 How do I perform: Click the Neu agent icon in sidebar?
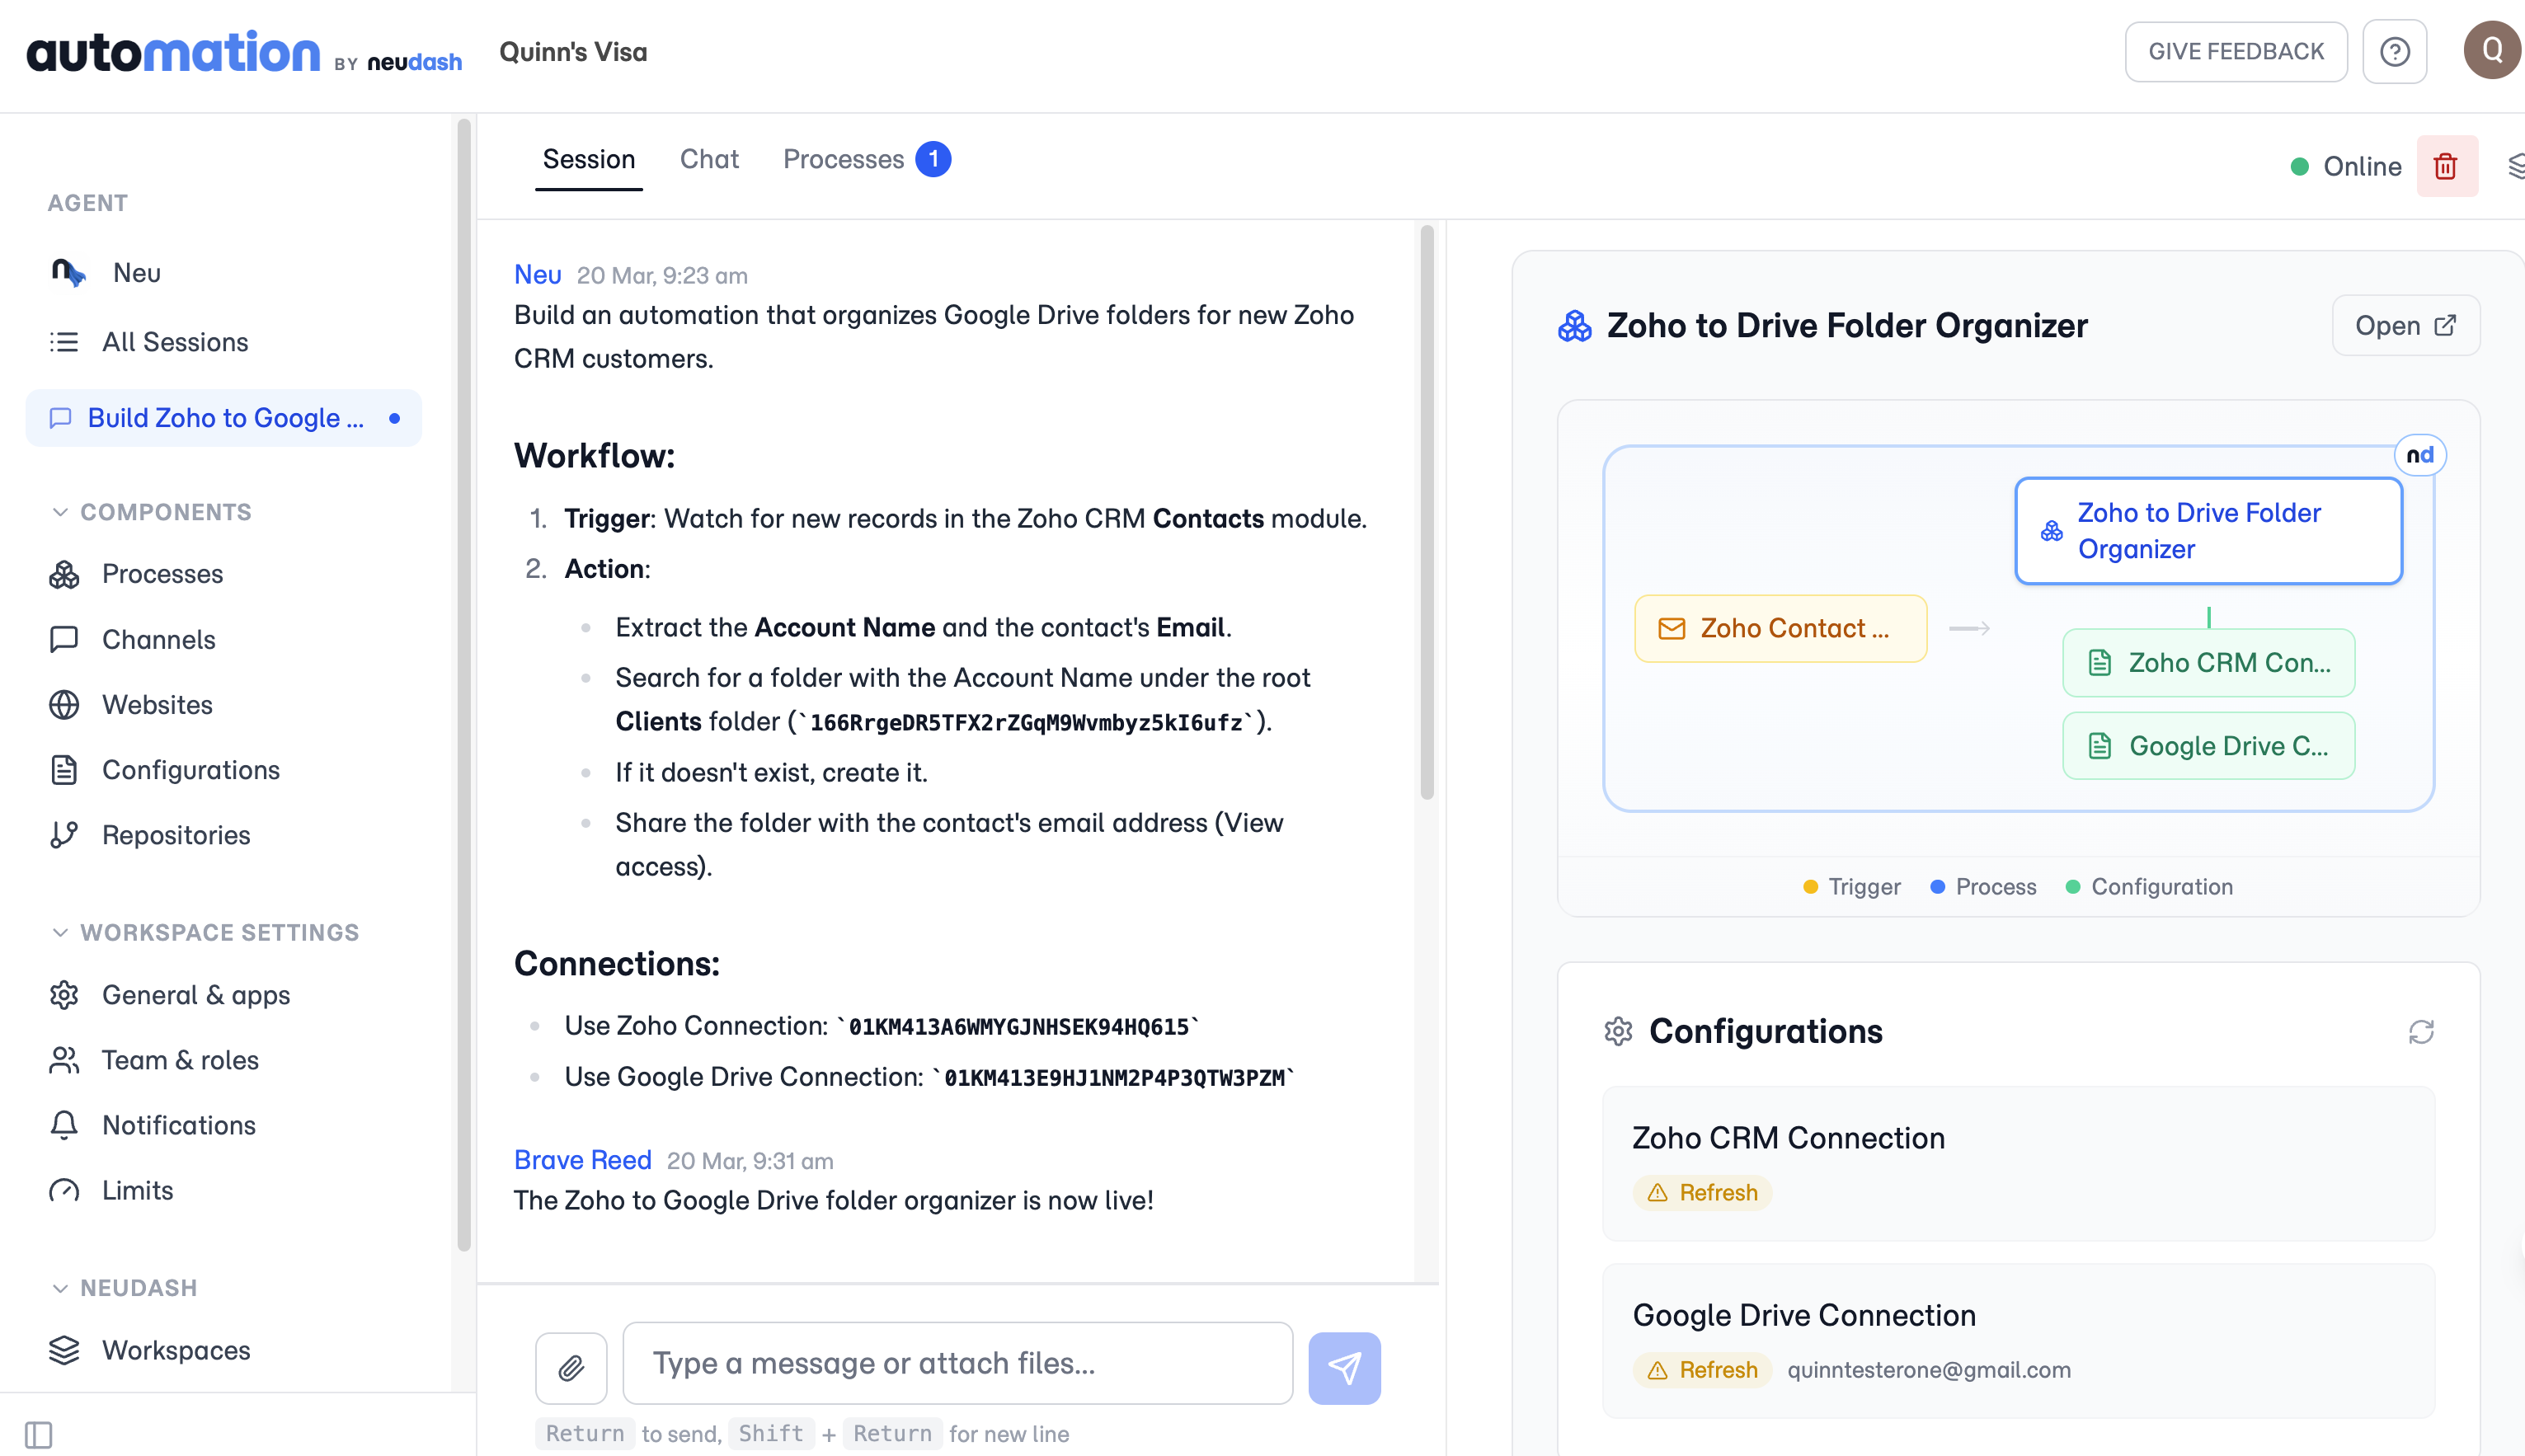tap(68, 272)
